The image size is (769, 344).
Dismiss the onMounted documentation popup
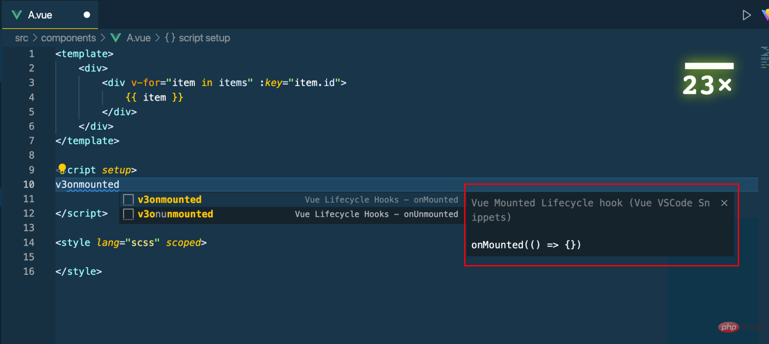point(724,203)
